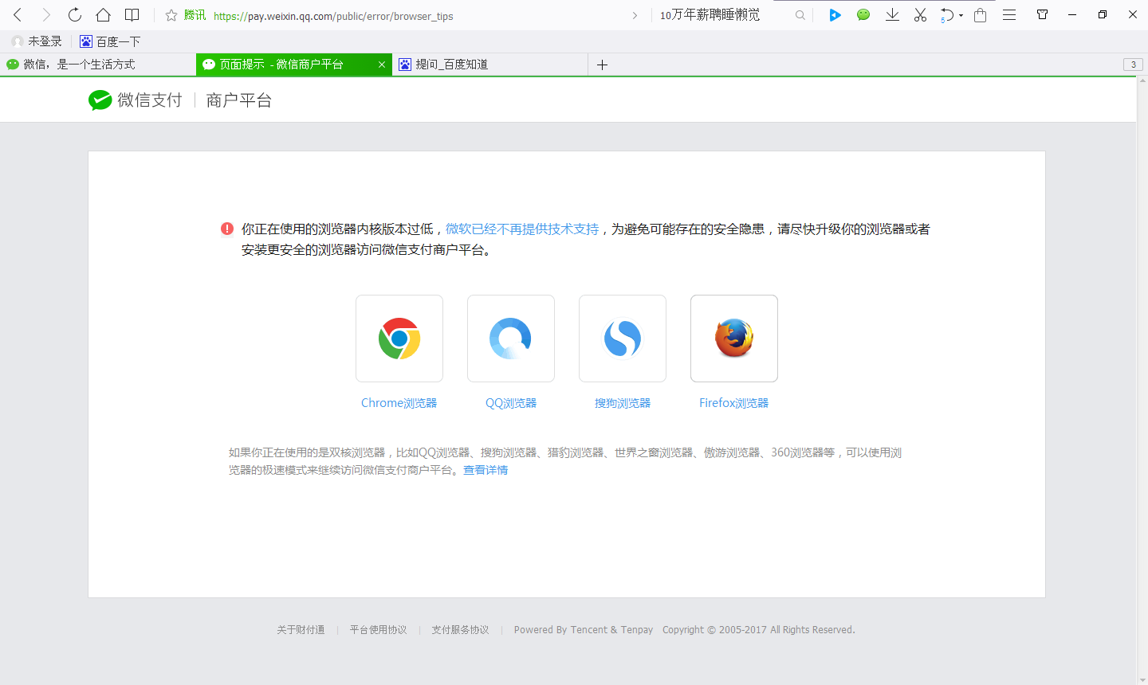
Task: Click the QQ browser icon tile
Action: (511, 339)
